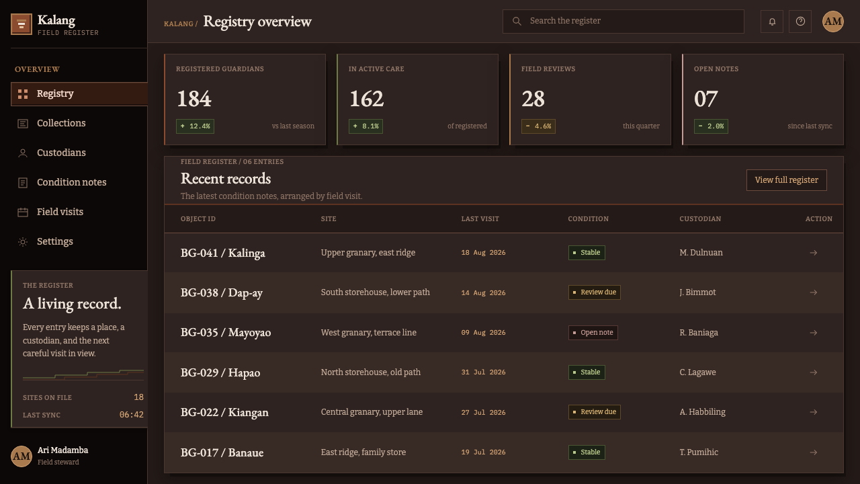
Task: Click the search magnifier icon
Action: (x=517, y=22)
